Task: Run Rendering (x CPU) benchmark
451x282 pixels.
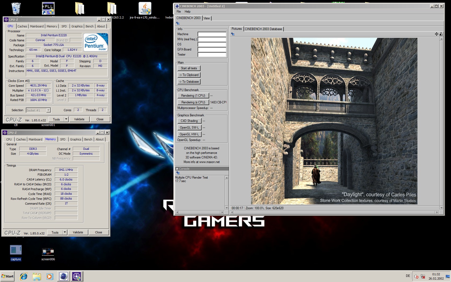Action: tap(193, 102)
